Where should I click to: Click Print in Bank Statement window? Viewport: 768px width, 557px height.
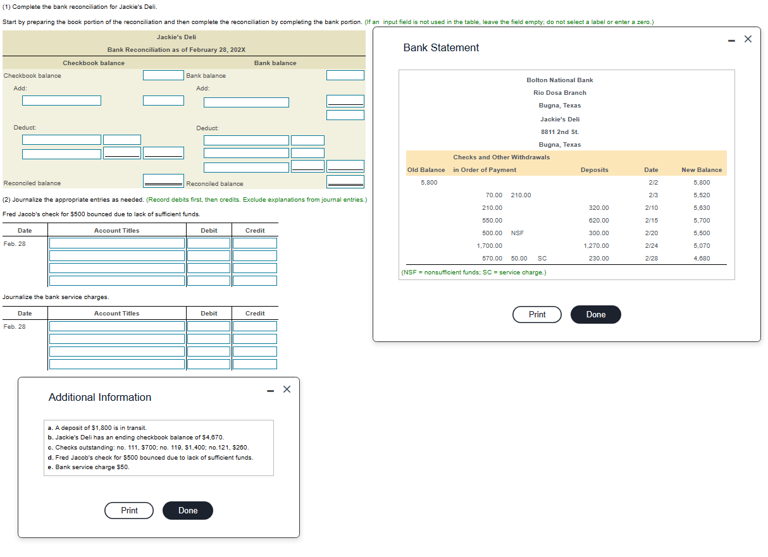tap(537, 314)
